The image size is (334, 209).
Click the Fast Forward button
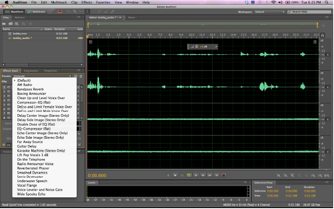click(210, 175)
